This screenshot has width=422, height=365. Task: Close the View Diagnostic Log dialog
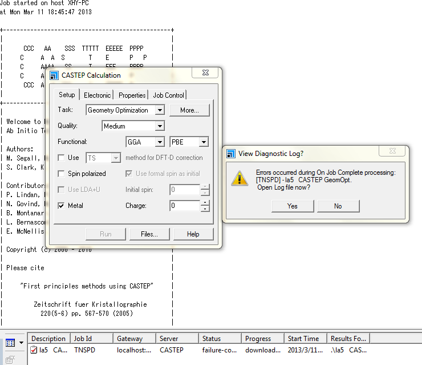(392, 151)
